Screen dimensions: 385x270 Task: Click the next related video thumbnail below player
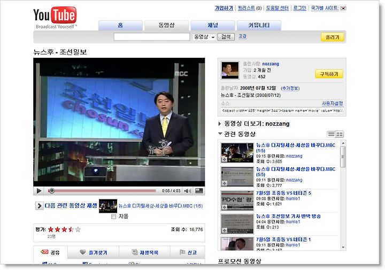[x=108, y=206]
